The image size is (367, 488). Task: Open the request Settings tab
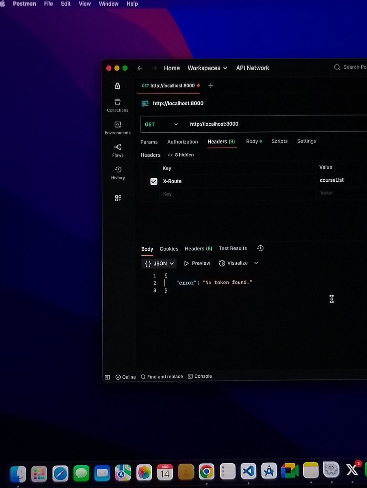(307, 141)
